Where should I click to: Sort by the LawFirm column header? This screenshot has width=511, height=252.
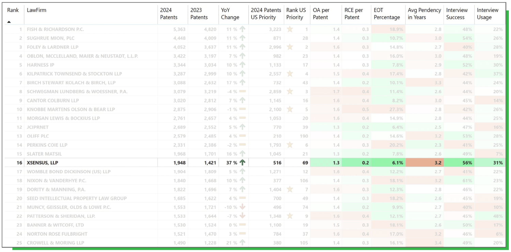[x=36, y=10]
